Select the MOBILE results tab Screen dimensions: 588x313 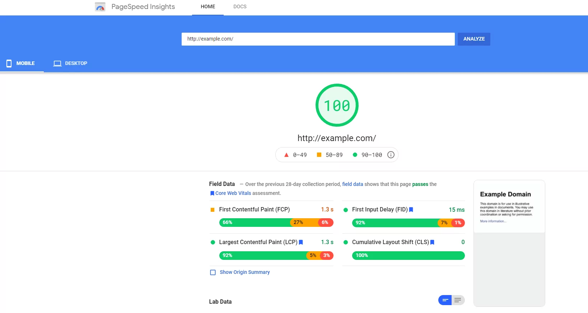pyautogui.click(x=22, y=64)
